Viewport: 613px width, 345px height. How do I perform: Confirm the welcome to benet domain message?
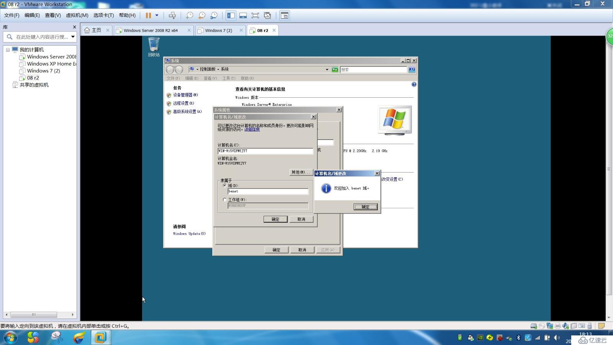pyautogui.click(x=366, y=207)
